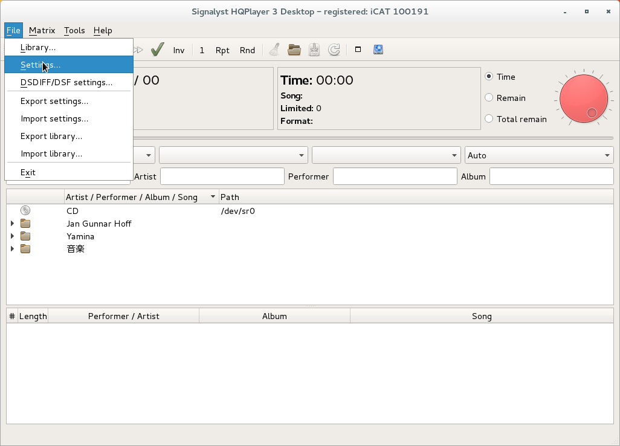This screenshot has height=446, width=620.
Task: Open the dropdown partly hidden by File menu
Action: (144, 155)
